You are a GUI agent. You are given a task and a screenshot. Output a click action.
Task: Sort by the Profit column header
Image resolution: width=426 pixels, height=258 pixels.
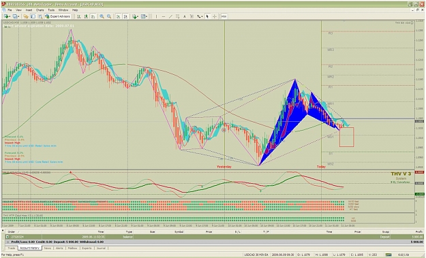click(419, 232)
